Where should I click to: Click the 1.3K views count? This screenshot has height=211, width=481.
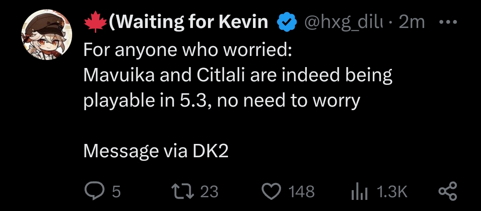point(392,191)
